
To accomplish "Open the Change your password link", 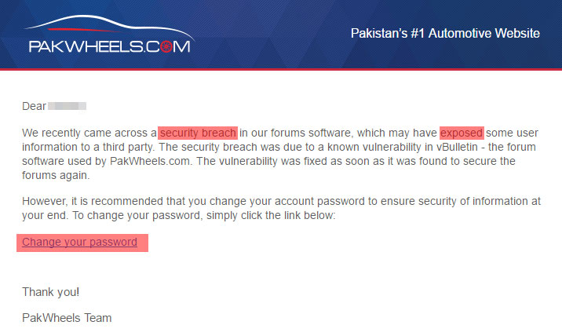I will [79, 242].
